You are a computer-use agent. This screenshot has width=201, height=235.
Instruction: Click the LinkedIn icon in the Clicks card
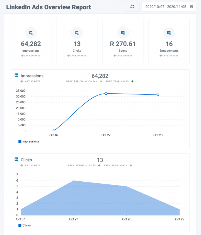77,32
